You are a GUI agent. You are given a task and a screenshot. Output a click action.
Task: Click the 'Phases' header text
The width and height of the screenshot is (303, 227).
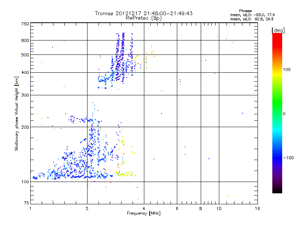click(245, 11)
